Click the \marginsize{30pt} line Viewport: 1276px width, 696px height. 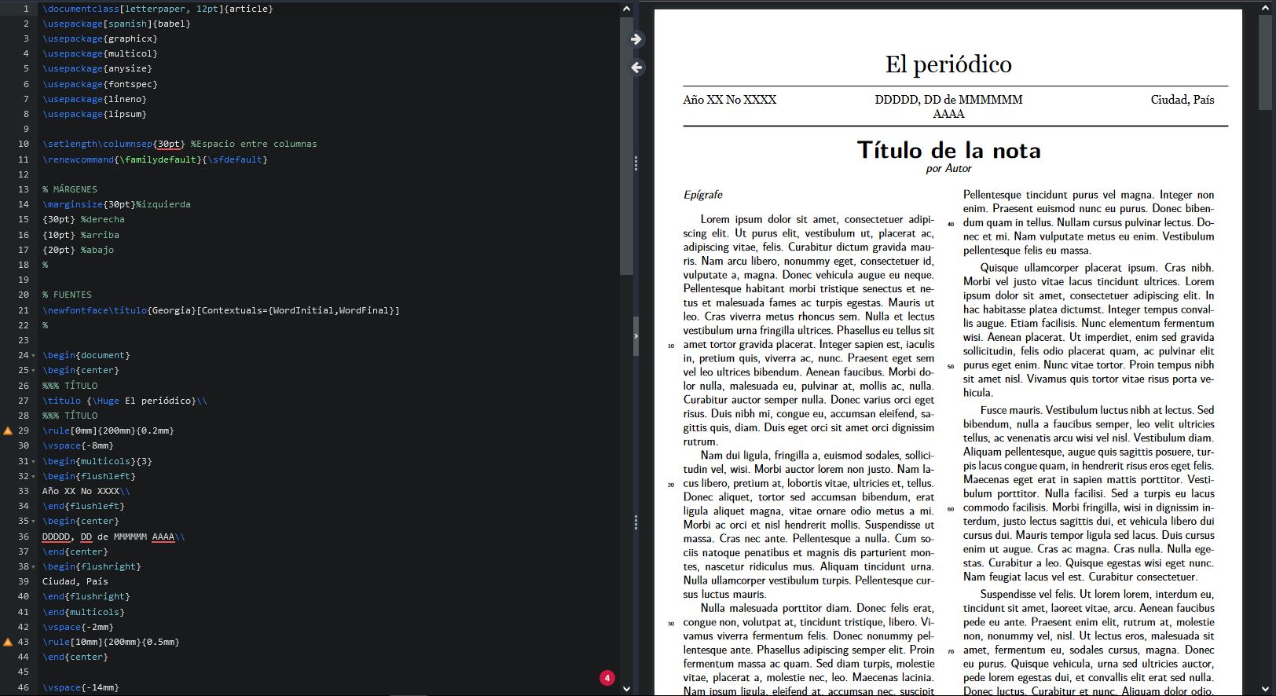tap(116, 204)
